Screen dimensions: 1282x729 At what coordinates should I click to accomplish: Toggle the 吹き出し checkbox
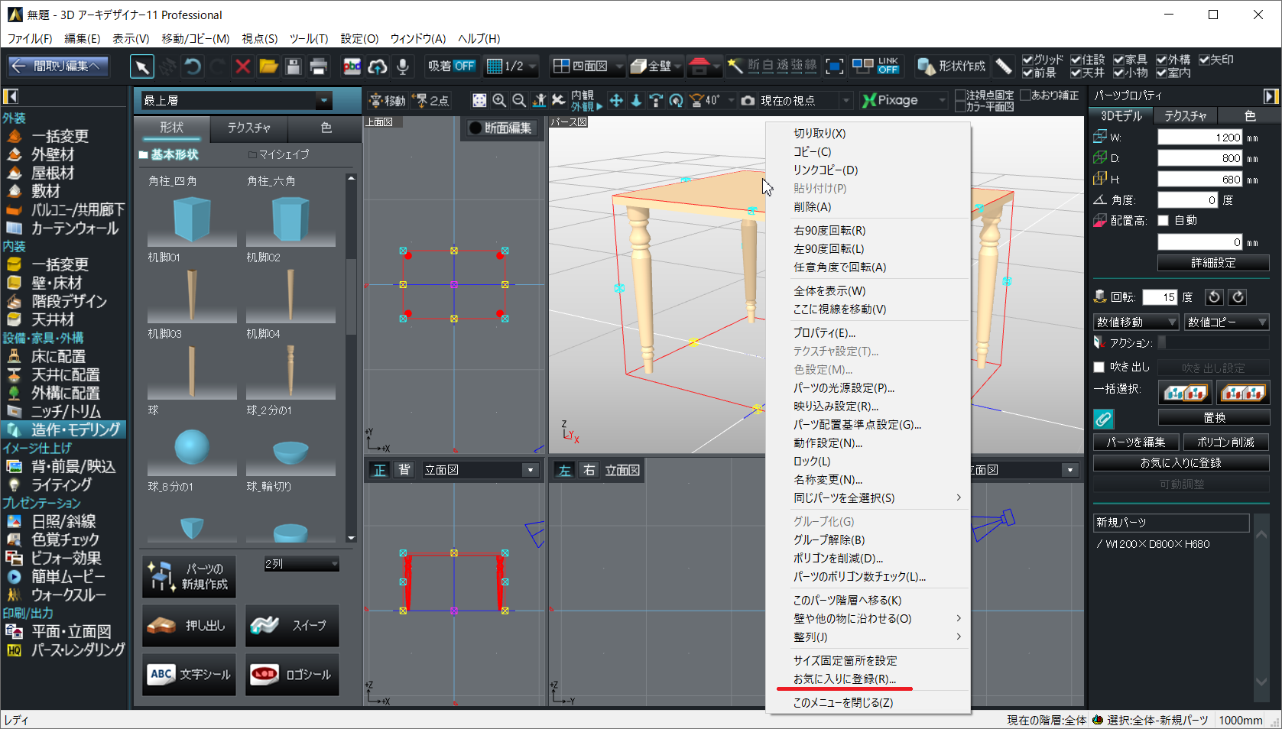click(1099, 368)
